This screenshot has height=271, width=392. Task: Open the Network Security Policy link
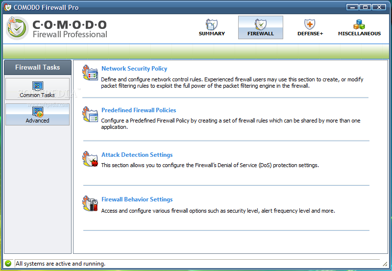(x=134, y=69)
